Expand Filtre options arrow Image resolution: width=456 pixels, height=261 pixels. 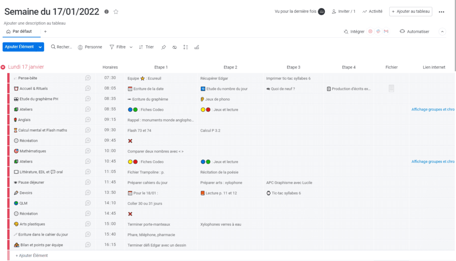click(x=130, y=47)
